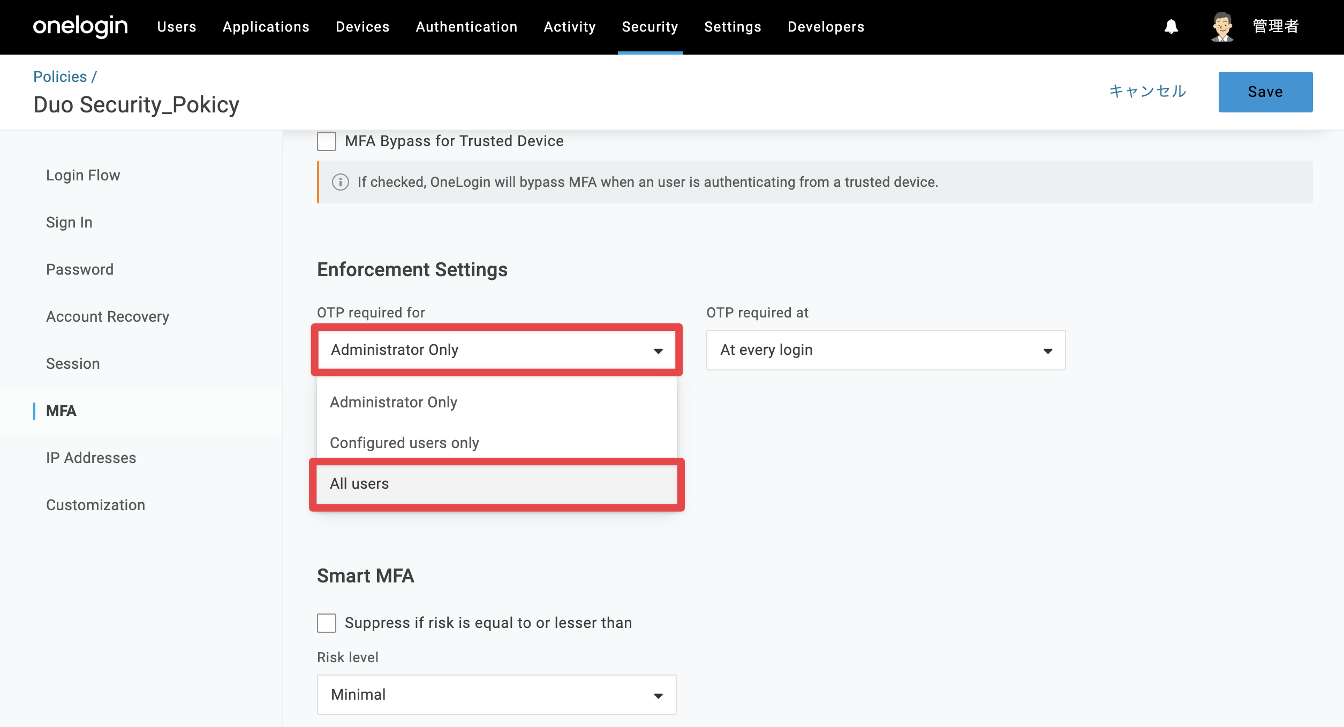This screenshot has height=727, width=1344.
Task: Enable MFA Bypass for Trusted Device checkbox
Action: 327,141
